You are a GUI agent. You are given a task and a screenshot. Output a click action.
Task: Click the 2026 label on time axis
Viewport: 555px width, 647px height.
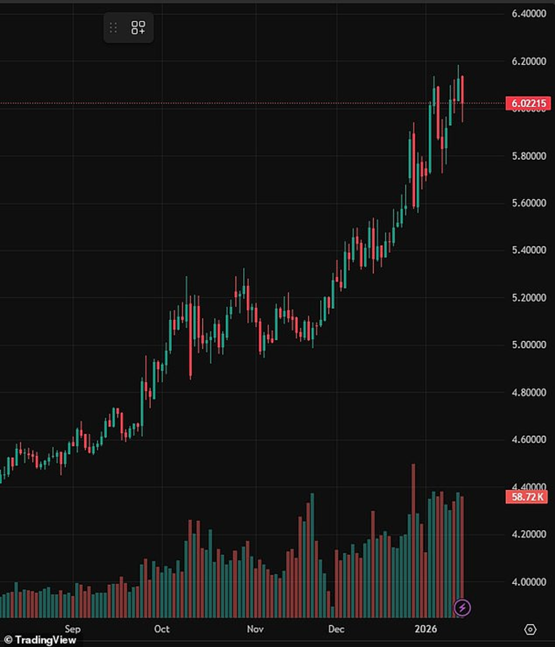(426, 629)
